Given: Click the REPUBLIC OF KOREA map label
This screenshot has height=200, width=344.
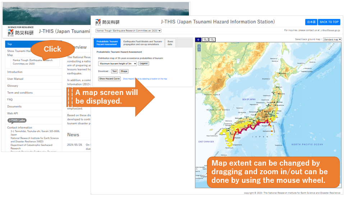Looking at the screenshot, I should coord(218,110).
